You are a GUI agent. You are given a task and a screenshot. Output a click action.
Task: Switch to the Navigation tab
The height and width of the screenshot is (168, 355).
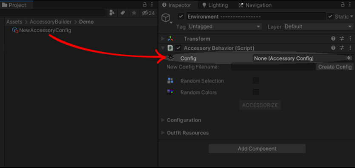pyautogui.click(x=255, y=5)
